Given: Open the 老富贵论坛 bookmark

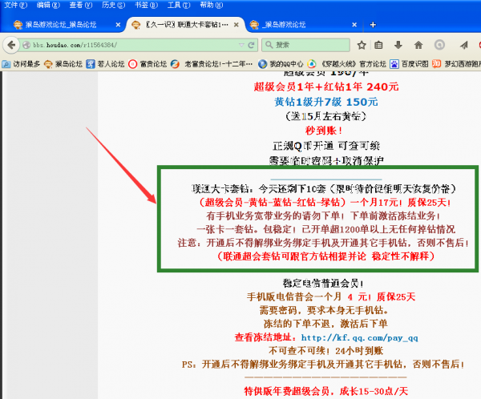Looking at the screenshot, I should (212, 64).
